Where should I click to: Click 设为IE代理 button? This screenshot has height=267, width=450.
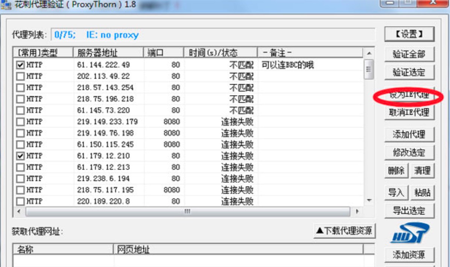[x=409, y=95]
